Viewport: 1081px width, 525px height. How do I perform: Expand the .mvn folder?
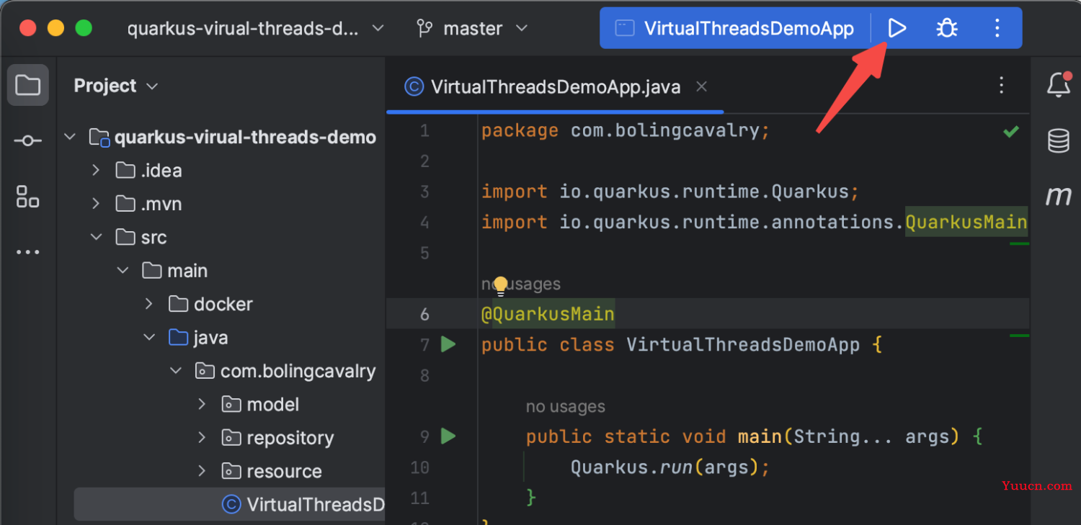(x=96, y=203)
